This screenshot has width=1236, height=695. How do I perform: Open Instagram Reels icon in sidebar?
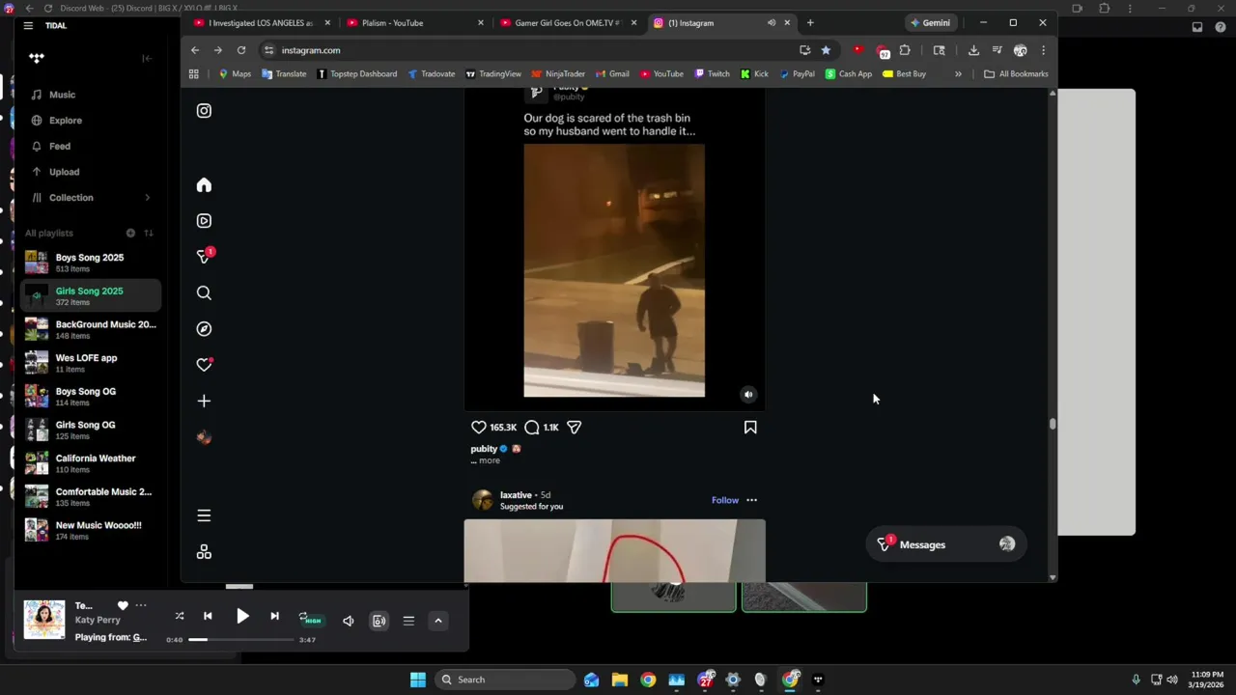click(204, 221)
